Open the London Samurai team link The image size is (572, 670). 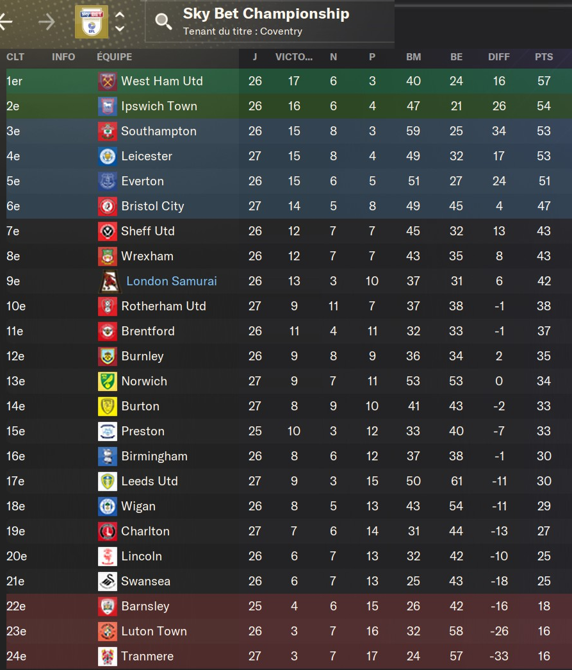point(172,281)
